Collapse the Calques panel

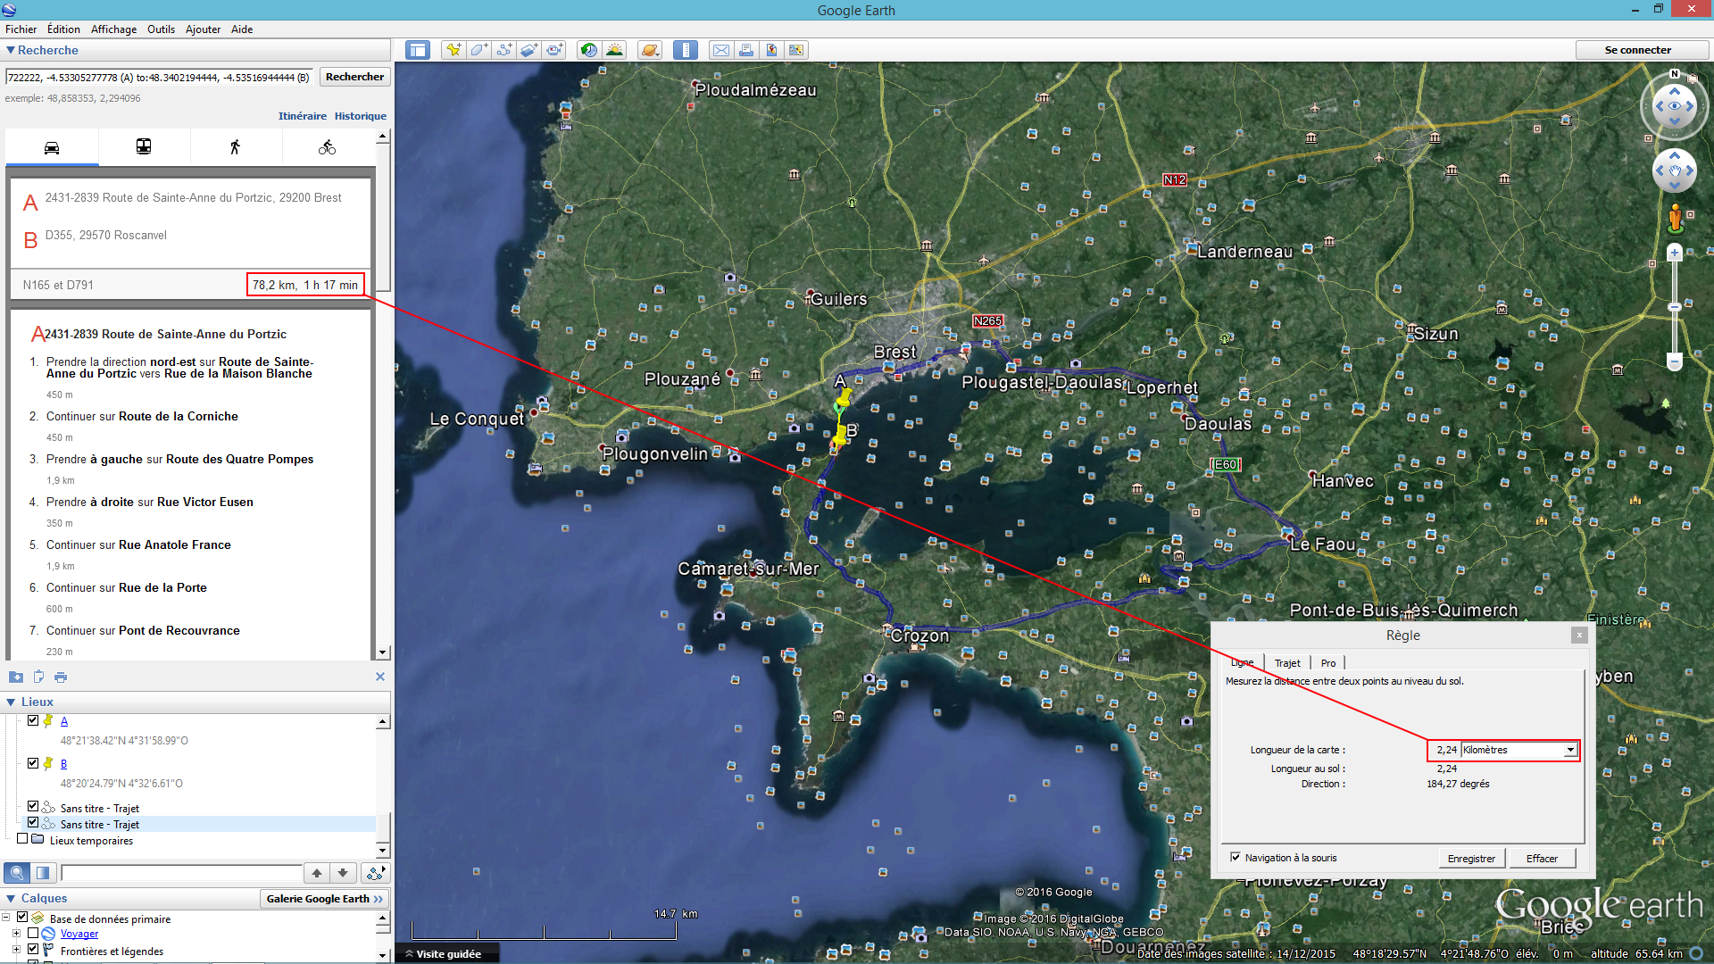tap(11, 899)
